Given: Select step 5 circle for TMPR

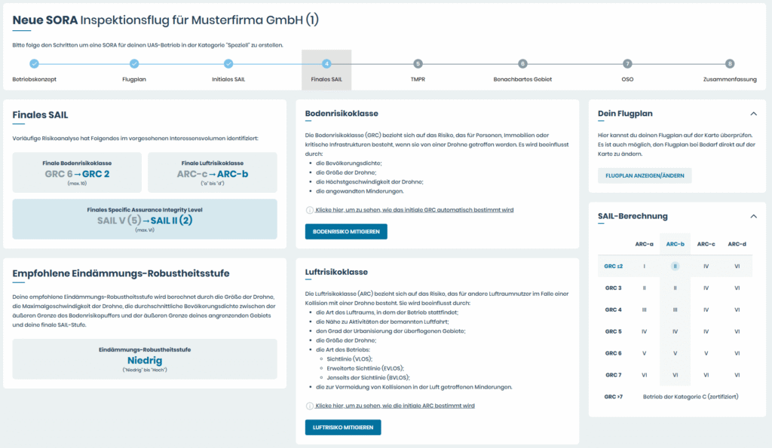Looking at the screenshot, I should tap(418, 63).
